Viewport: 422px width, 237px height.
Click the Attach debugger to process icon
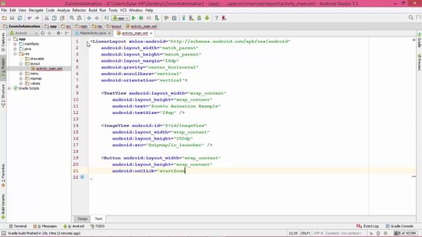pos(157,18)
